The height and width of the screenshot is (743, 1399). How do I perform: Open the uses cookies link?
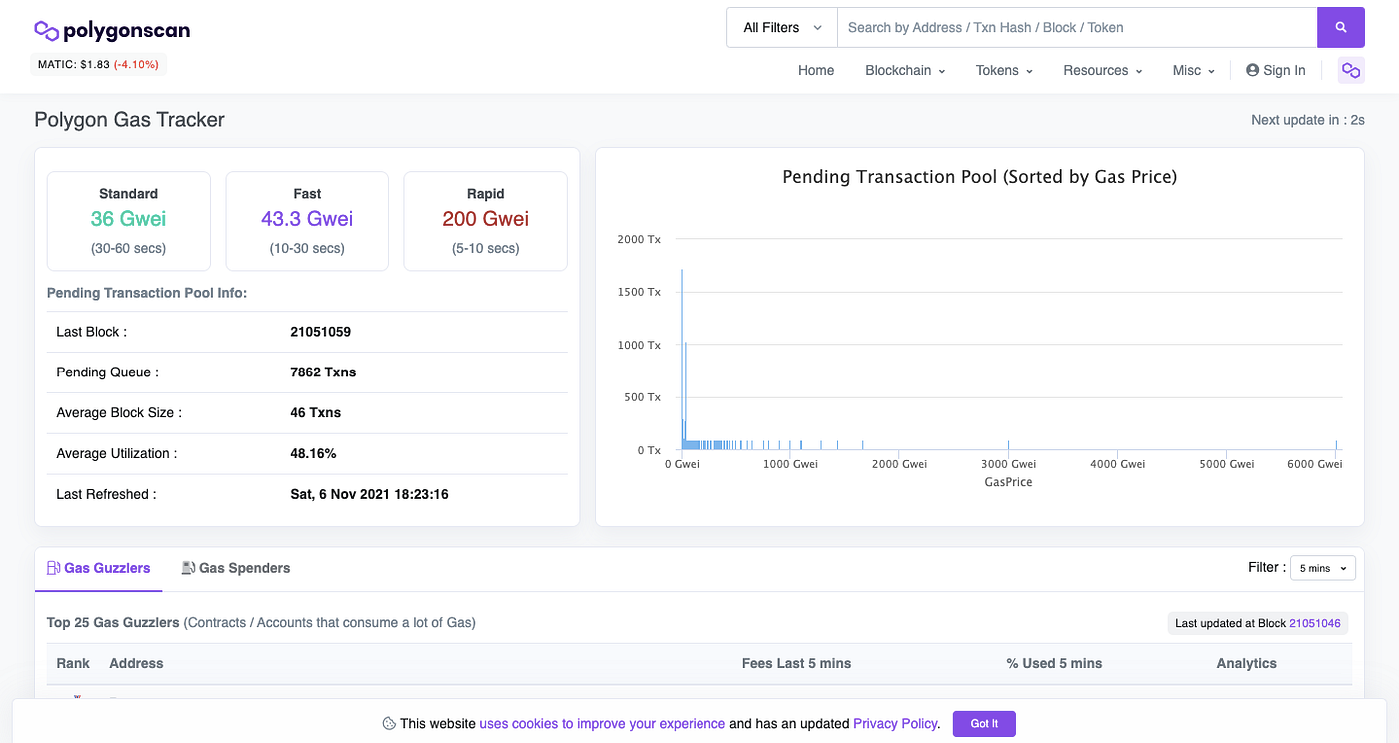click(603, 724)
